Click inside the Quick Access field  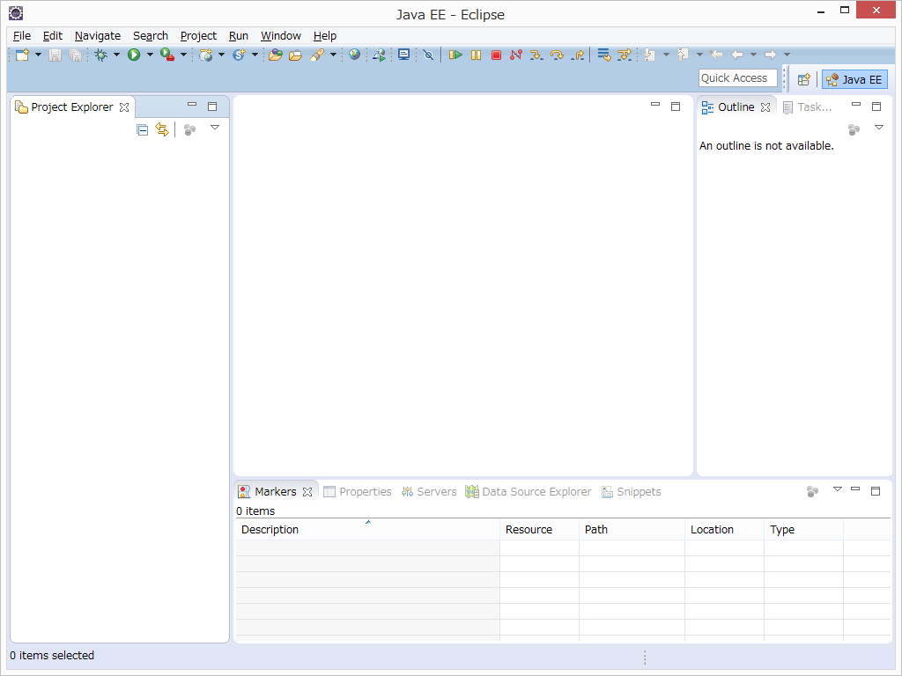pyautogui.click(x=737, y=77)
